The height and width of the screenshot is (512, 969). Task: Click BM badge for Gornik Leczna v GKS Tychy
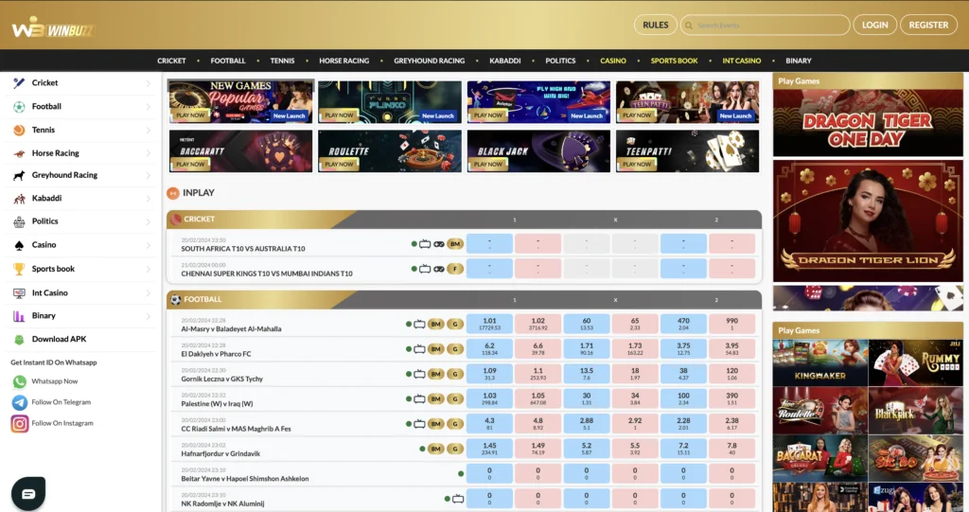point(435,374)
